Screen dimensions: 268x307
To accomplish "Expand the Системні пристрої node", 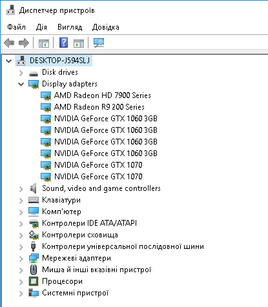I will [21, 293].
